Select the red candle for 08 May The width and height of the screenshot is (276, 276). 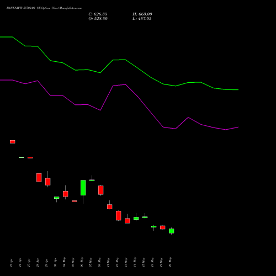101,190
